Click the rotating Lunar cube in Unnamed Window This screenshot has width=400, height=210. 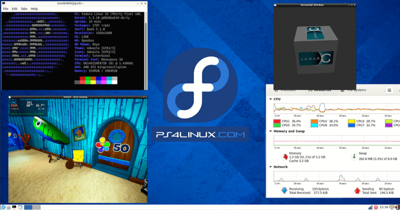click(x=316, y=50)
